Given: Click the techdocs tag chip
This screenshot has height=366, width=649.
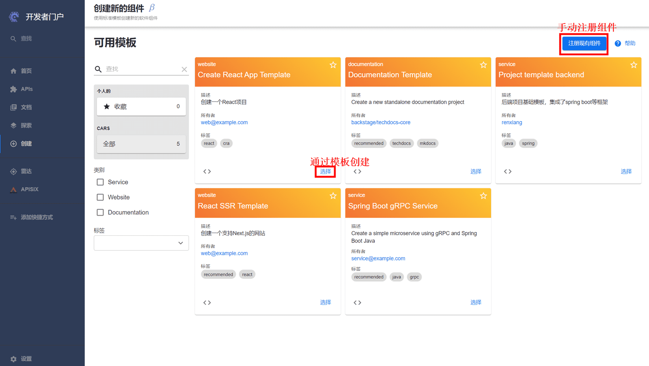Looking at the screenshot, I should 401,143.
